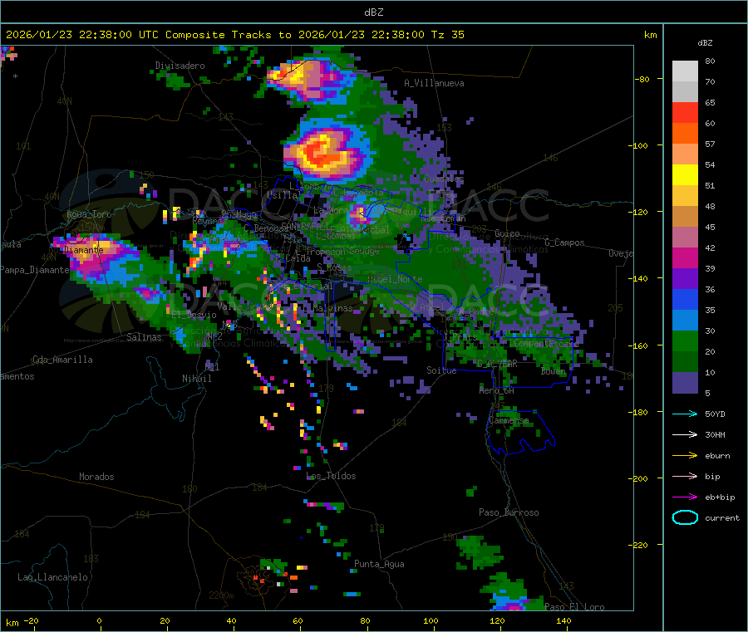Click the '80' value on the dBZ scale

coord(710,61)
